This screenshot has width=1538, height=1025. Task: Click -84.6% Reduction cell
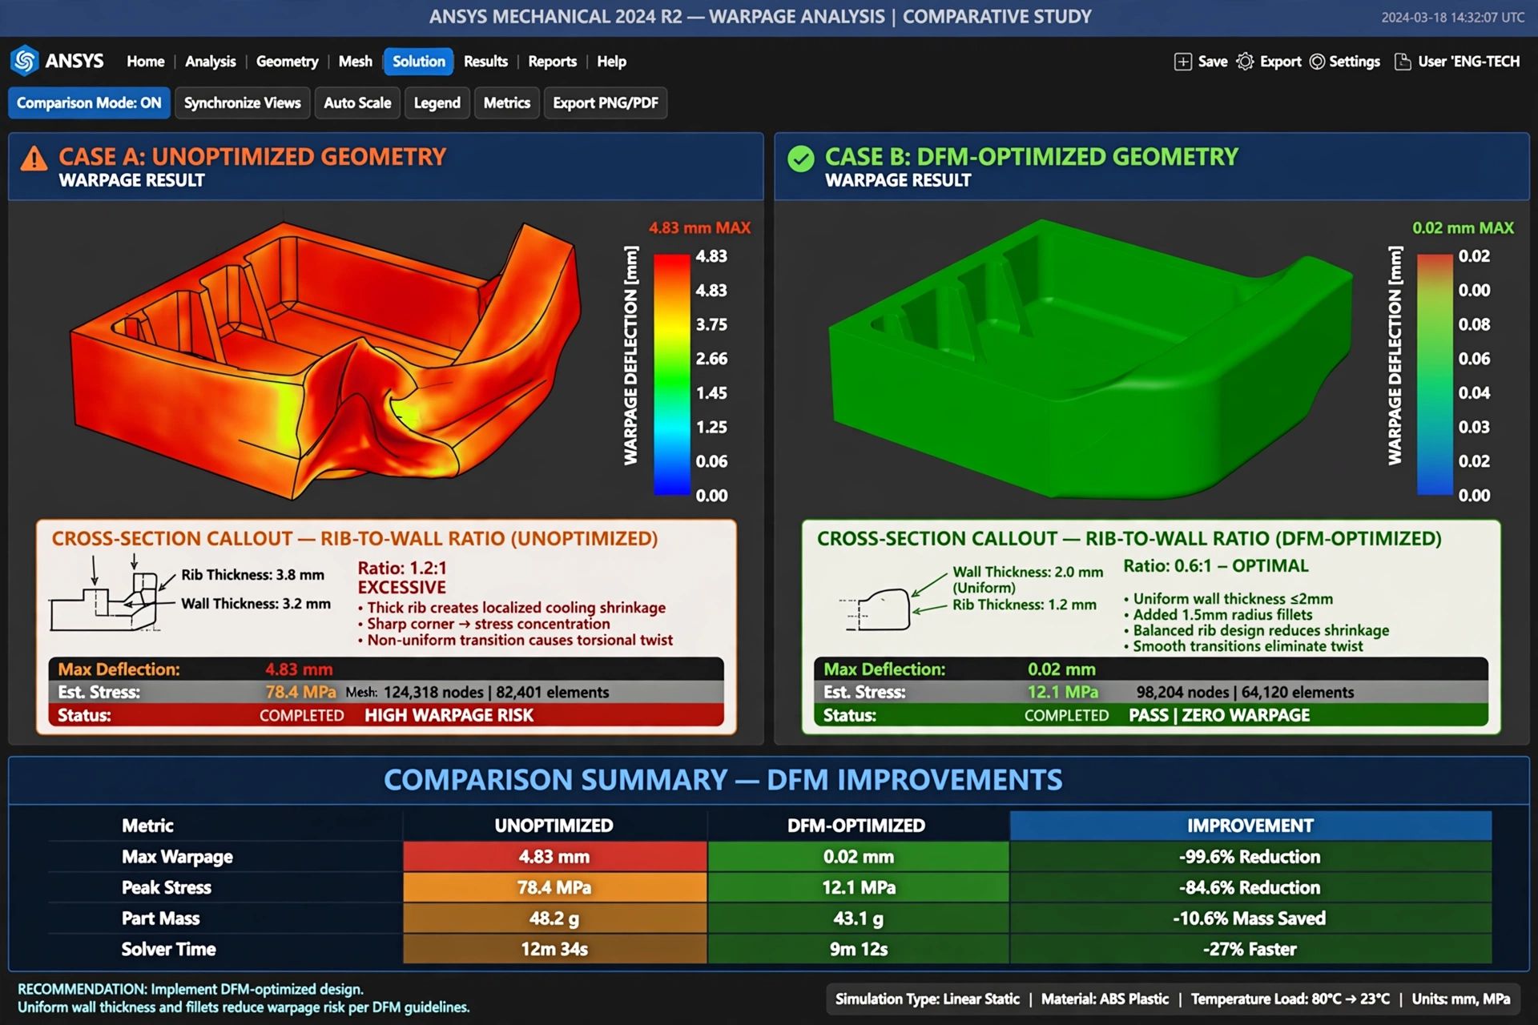pyautogui.click(x=1250, y=887)
